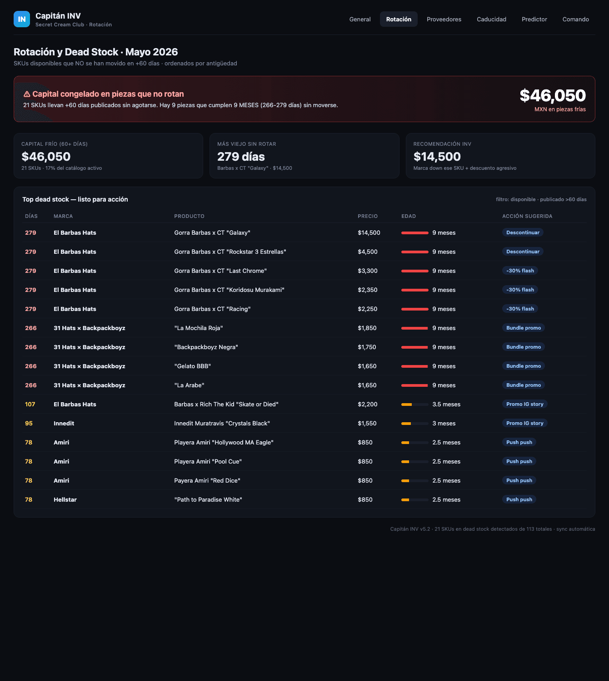Viewport: 609px width, 681px height.
Task: Click the warning triangle icon in the alert banner
Action: [27, 94]
